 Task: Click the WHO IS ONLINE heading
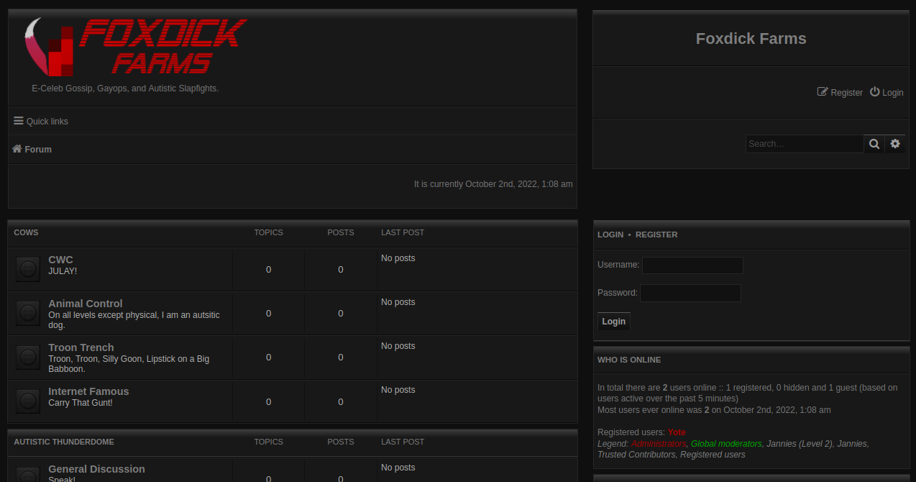[629, 360]
